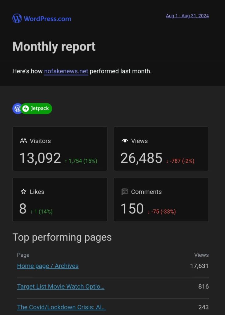Image resolution: width=225 pixels, height=315 pixels.
Task: Click the visitors increase 1,754 (15%) indicator
Action: (x=81, y=161)
